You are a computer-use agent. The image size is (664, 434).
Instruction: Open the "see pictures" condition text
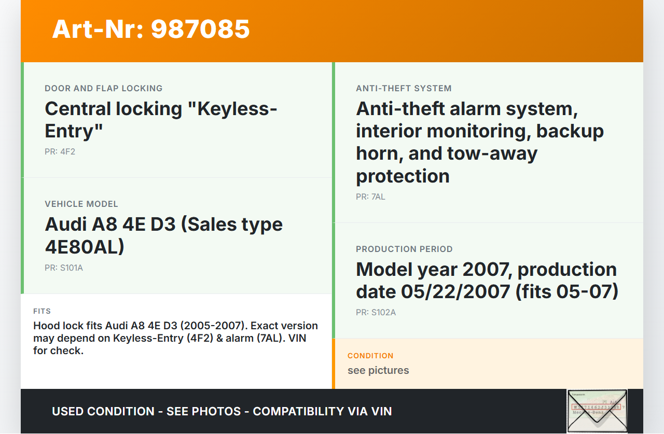pos(378,370)
